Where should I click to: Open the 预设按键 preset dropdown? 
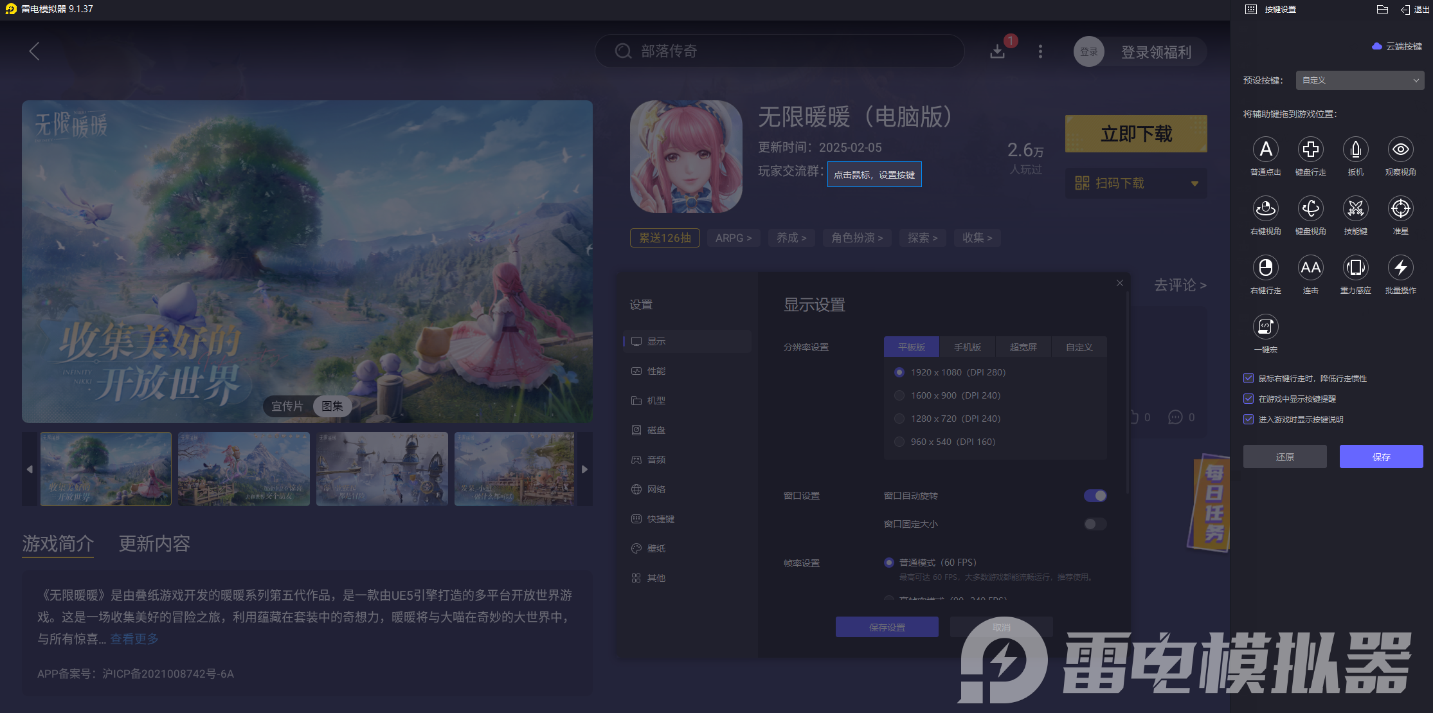pyautogui.click(x=1359, y=80)
